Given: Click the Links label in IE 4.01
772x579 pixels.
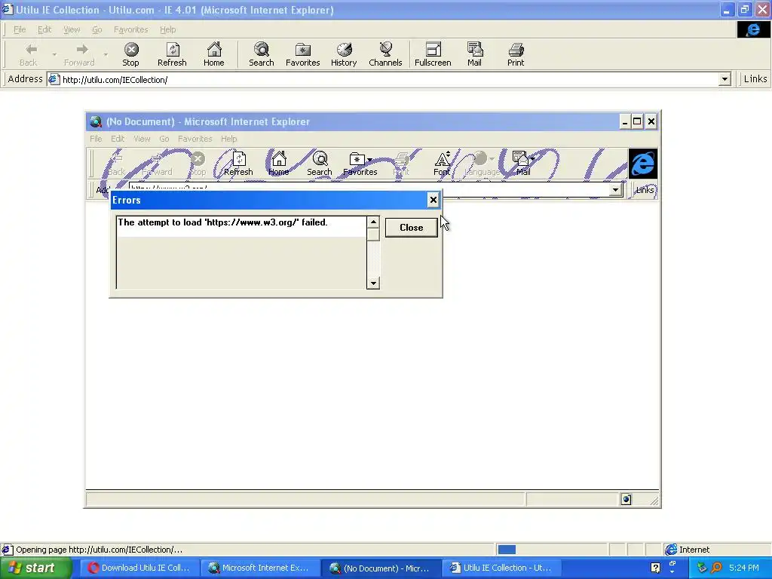Looking at the screenshot, I should tap(755, 78).
